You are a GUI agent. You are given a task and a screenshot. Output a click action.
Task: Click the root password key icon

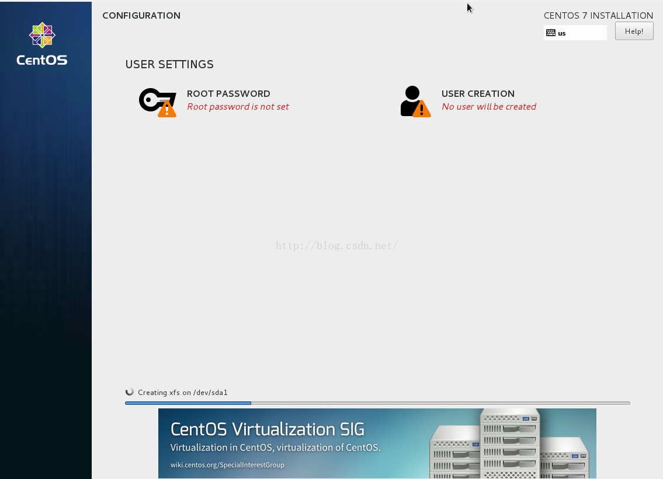157,102
